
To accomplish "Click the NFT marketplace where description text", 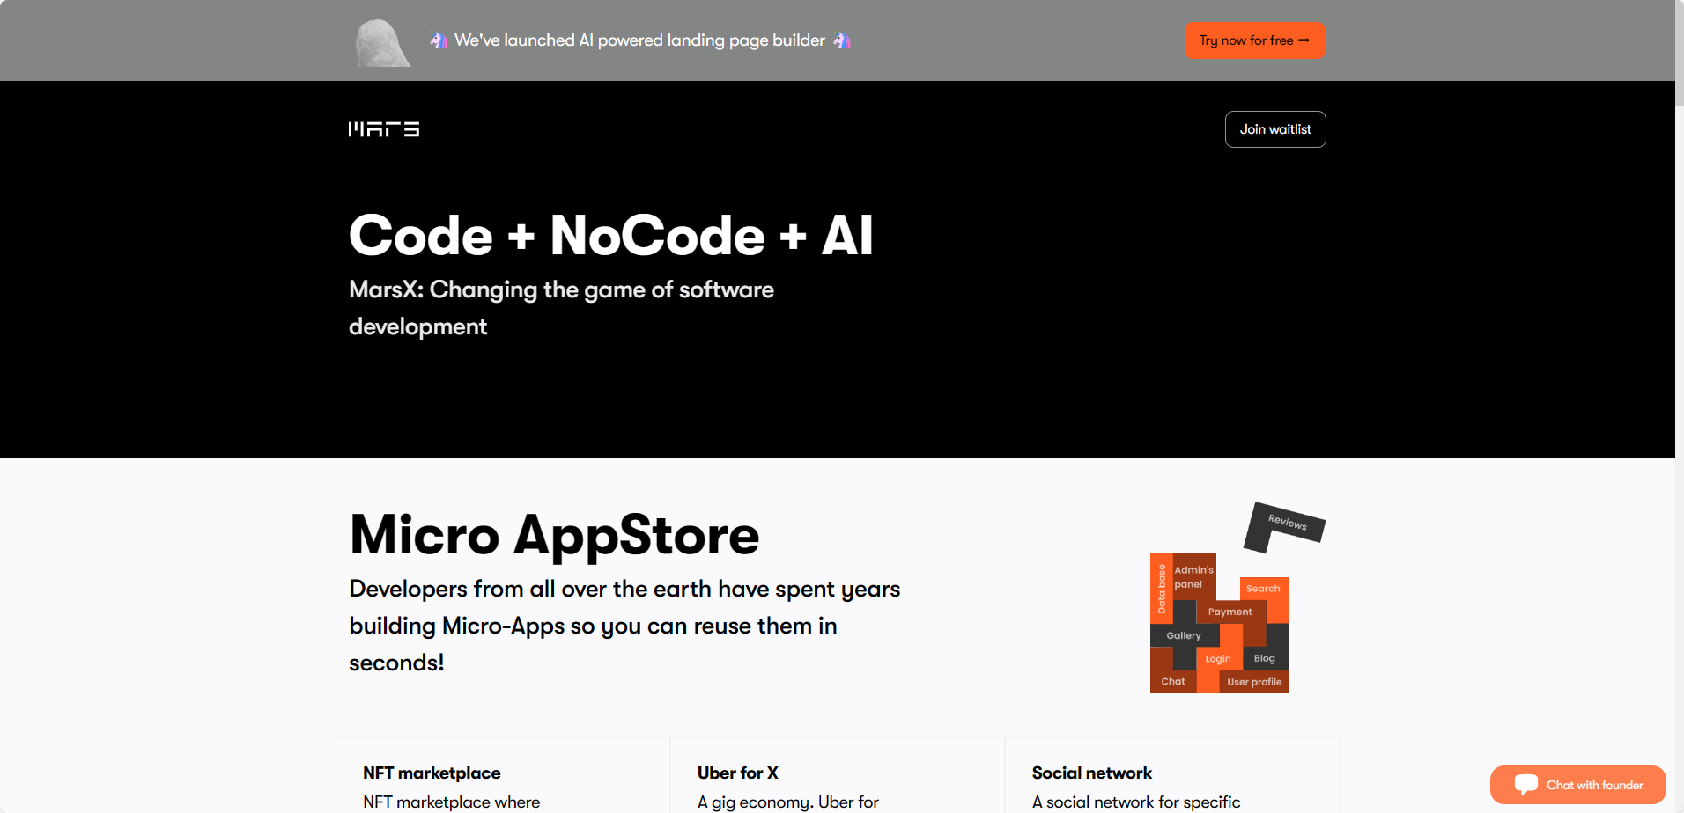I will tap(452, 802).
